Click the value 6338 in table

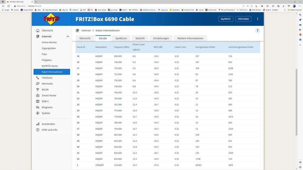pos(231,68)
